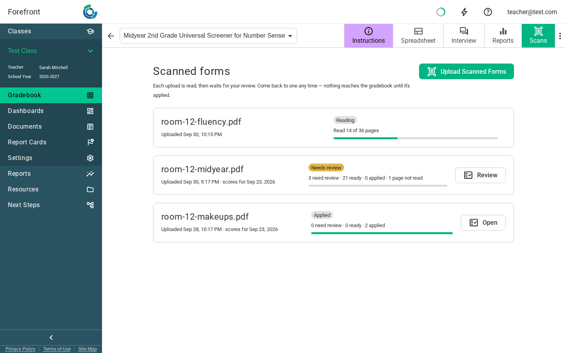Open the Report Cards menu item
This screenshot has width=565, height=353.
51,142
